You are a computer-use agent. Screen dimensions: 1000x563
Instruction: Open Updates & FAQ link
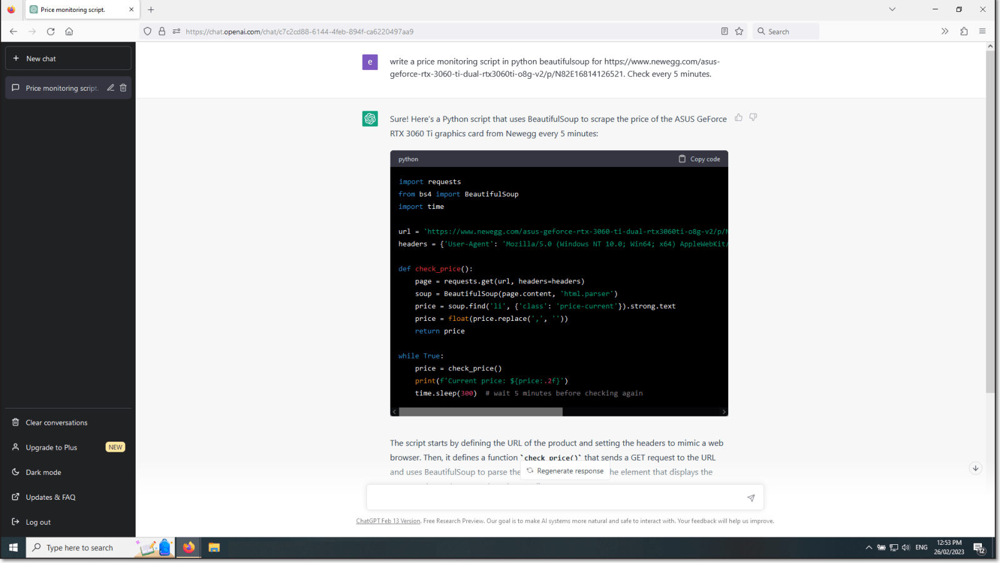click(68, 497)
